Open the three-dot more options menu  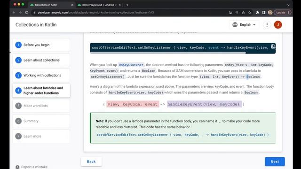[x=267, y=25]
